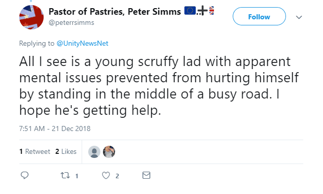Click the retweet count number 1
This screenshot has width=323, height=194.
(77, 176)
